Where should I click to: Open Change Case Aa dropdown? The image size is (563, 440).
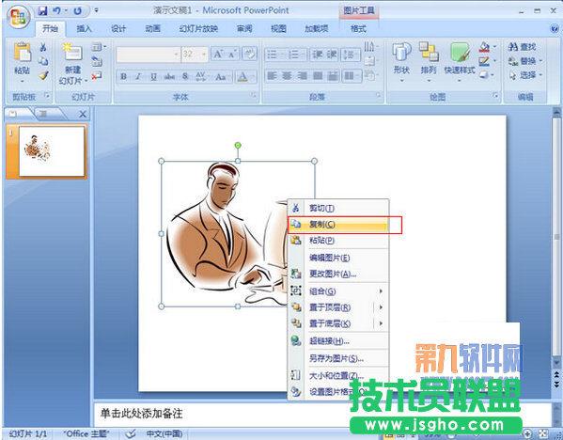point(223,76)
